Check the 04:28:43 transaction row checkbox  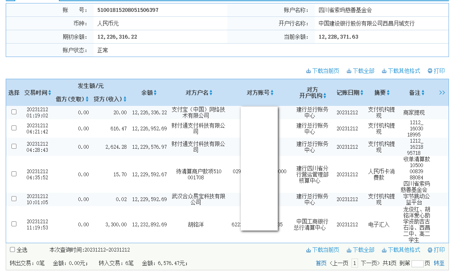[x=14, y=146]
